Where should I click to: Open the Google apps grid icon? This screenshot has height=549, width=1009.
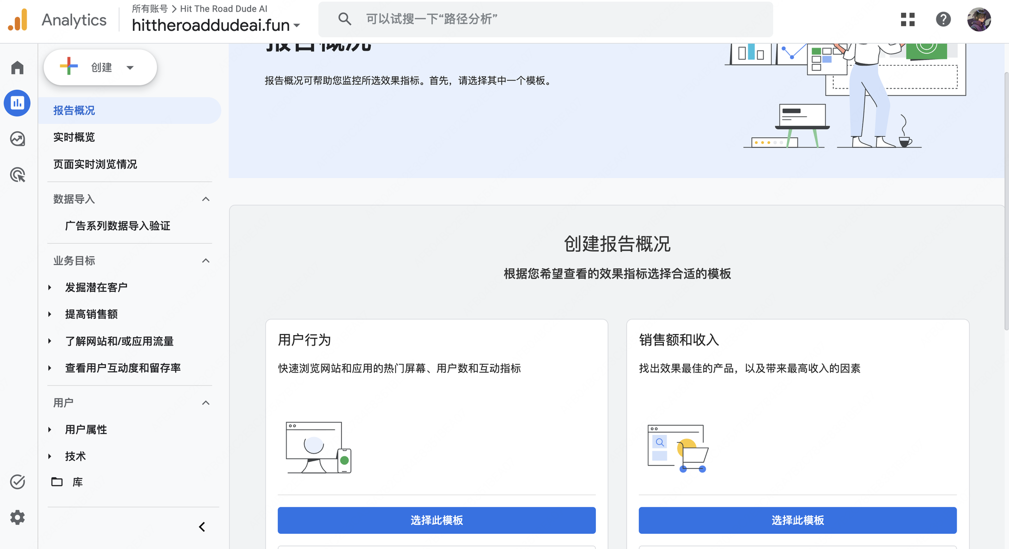(908, 20)
